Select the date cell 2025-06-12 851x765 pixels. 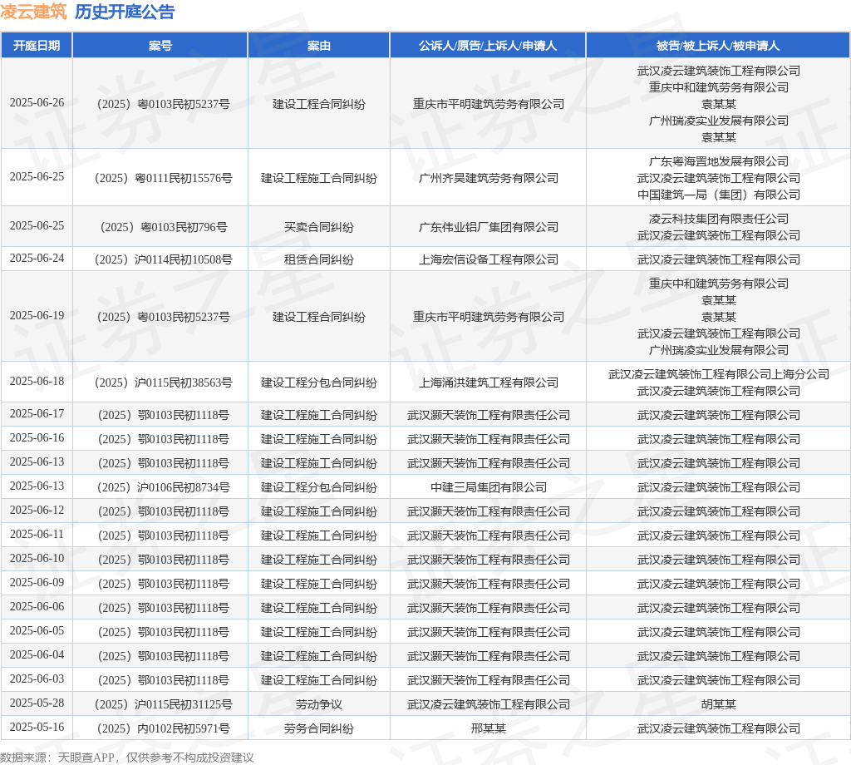(x=37, y=510)
